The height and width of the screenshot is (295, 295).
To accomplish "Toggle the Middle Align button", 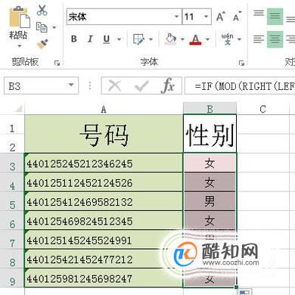I will click(275, 16).
